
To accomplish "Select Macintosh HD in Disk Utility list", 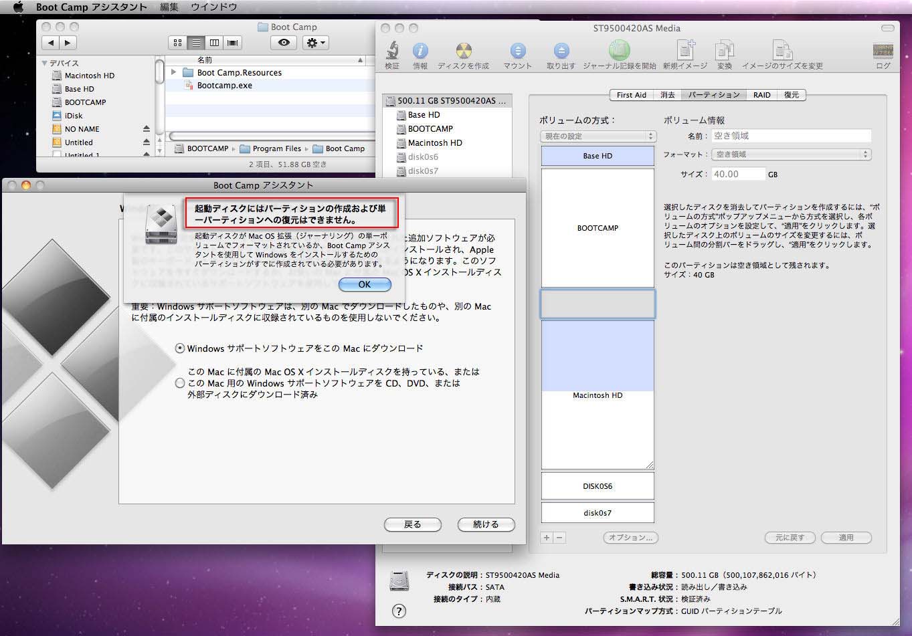I will click(435, 142).
